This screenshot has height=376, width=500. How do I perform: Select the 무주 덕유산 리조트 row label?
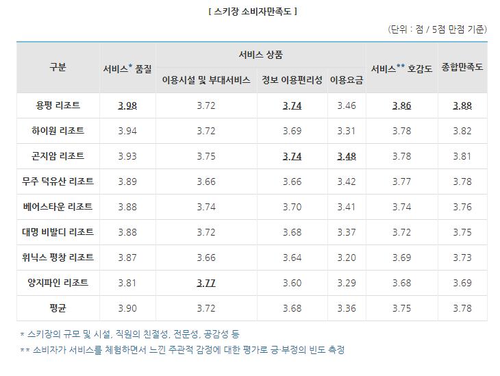pos(58,181)
